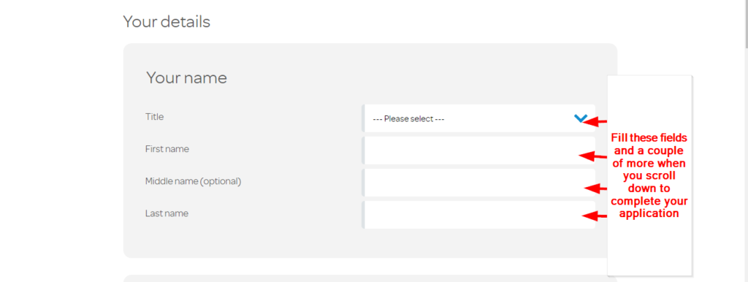Click the red "Fill these fields" instruction text
The image size is (748, 282).
tap(649, 175)
